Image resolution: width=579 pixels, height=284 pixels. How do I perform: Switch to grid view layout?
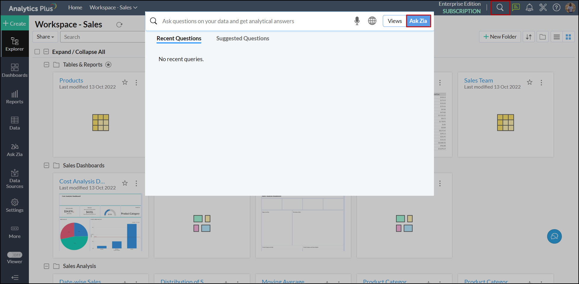coord(568,37)
